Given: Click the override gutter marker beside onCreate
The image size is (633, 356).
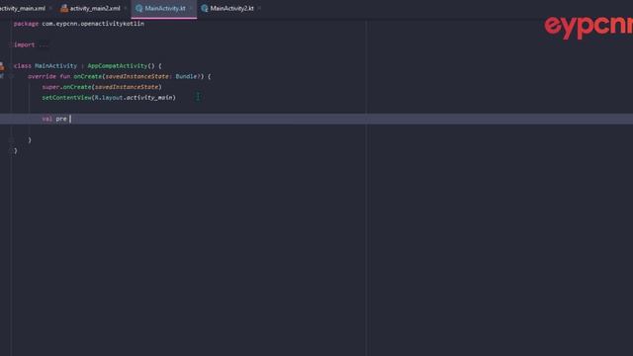Looking at the screenshot, I should [2, 76].
